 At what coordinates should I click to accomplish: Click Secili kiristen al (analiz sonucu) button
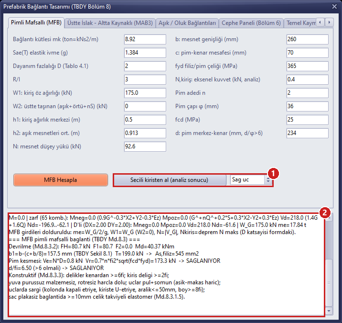pyautogui.click(x=170, y=180)
